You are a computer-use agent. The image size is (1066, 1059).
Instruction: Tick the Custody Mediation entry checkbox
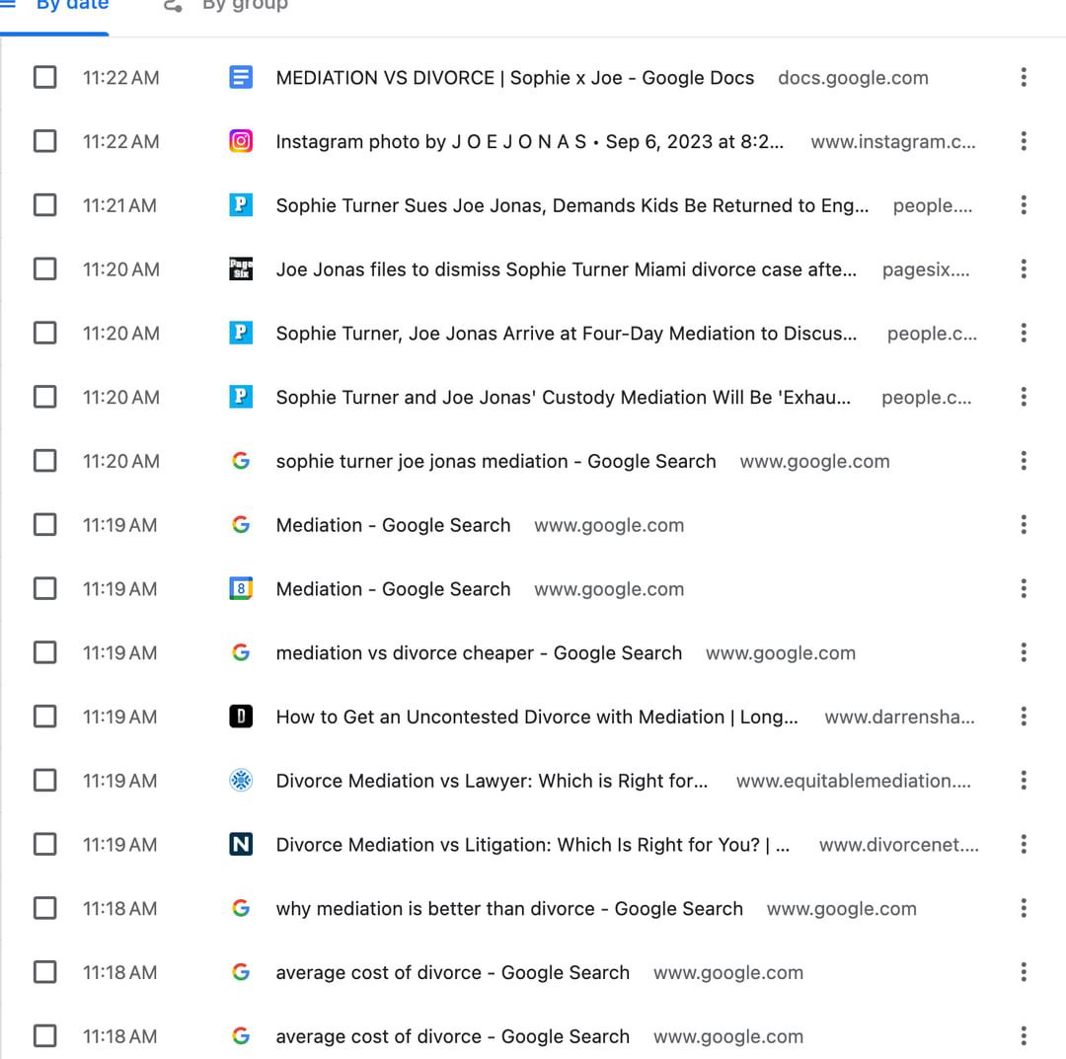point(44,397)
